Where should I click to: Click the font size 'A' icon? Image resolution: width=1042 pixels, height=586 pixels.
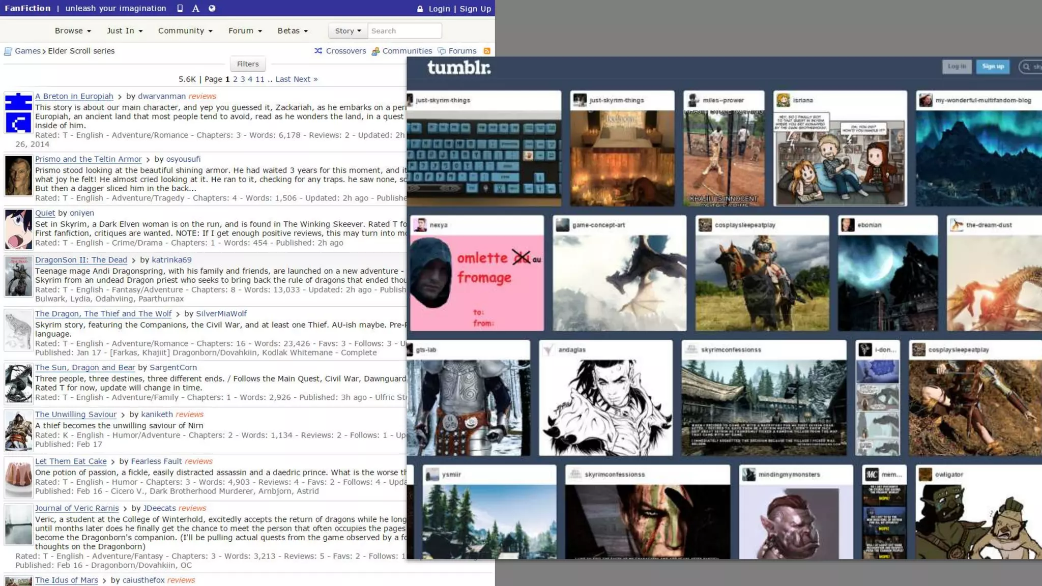coord(195,8)
